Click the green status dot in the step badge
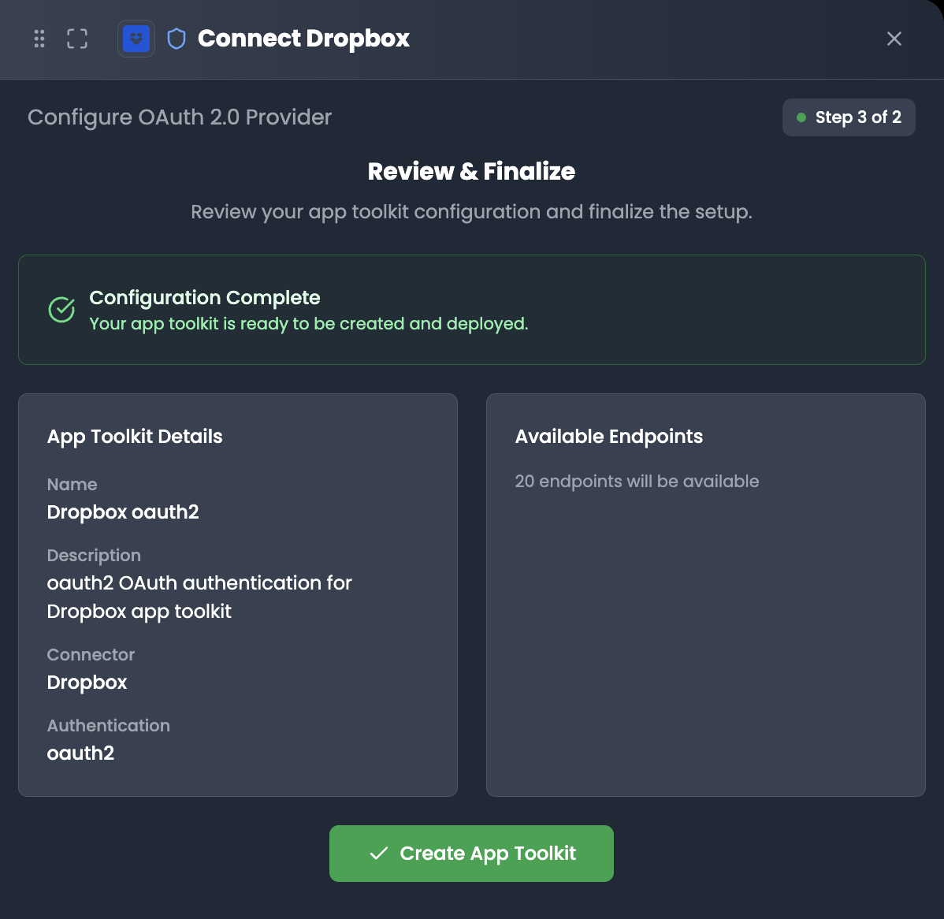The height and width of the screenshot is (919, 944). [801, 117]
